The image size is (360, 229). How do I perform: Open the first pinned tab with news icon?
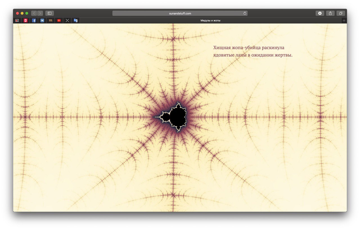click(x=17, y=20)
